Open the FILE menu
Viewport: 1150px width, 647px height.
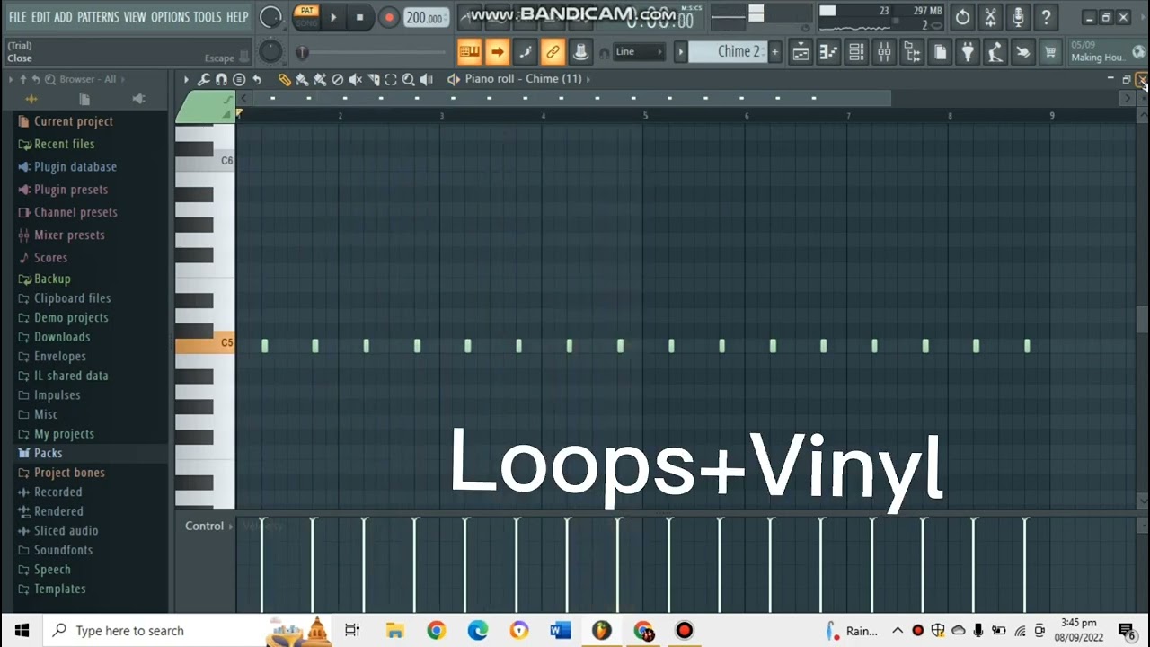tap(17, 17)
